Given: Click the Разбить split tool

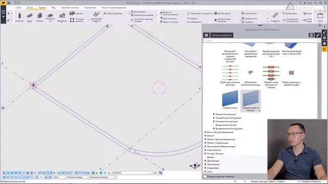Looking at the screenshot, I should pyautogui.click(x=192, y=18).
